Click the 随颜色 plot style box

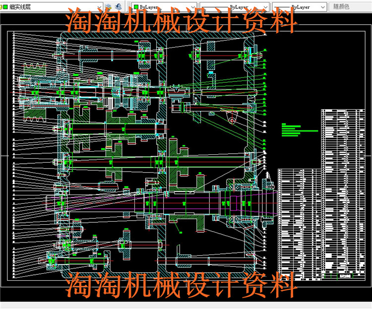pos(351,6)
